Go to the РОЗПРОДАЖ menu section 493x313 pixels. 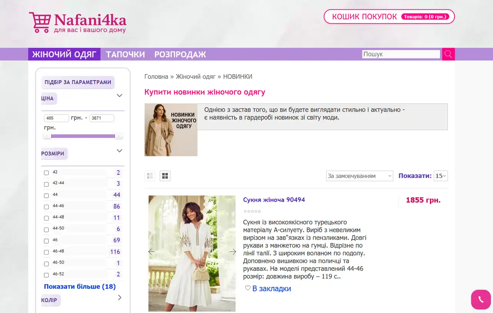point(180,54)
